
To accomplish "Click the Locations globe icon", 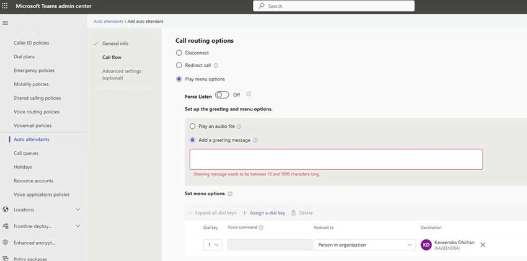I will pos(6,210).
